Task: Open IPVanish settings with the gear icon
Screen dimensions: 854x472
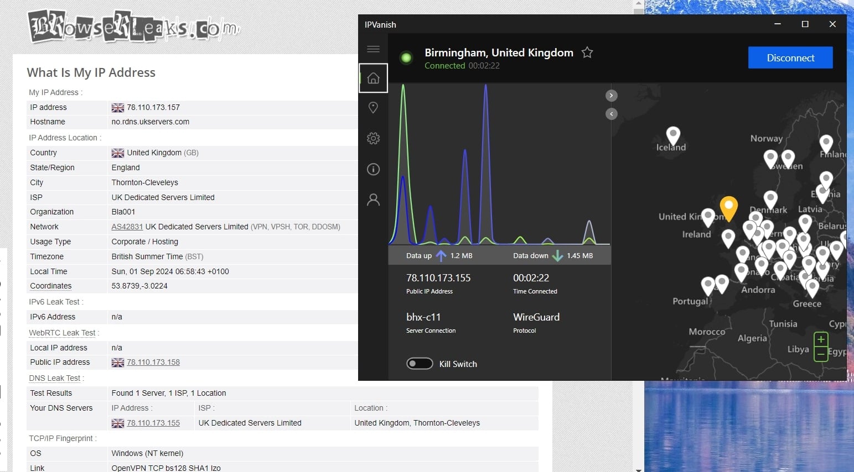Action: [373, 138]
